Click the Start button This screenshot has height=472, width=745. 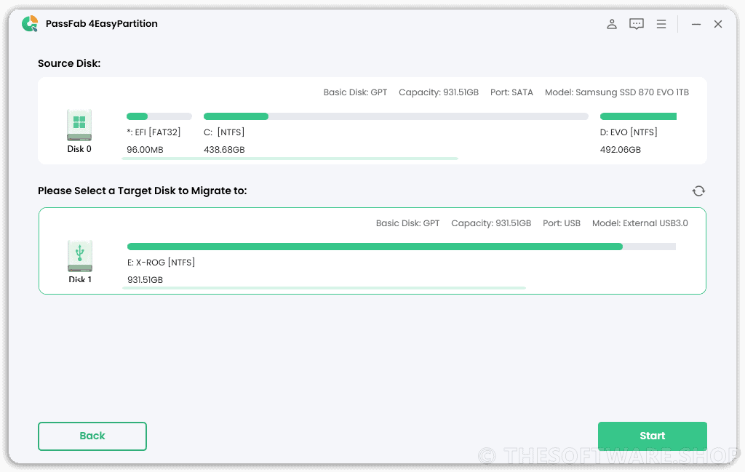point(653,436)
